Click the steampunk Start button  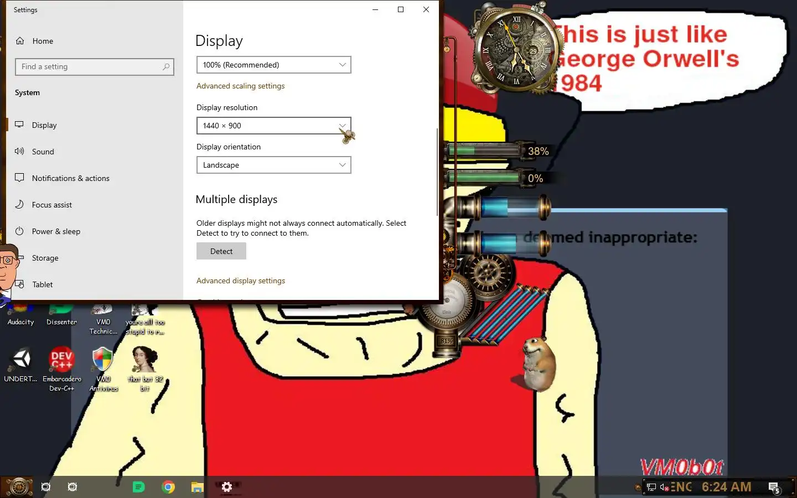[x=19, y=487]
